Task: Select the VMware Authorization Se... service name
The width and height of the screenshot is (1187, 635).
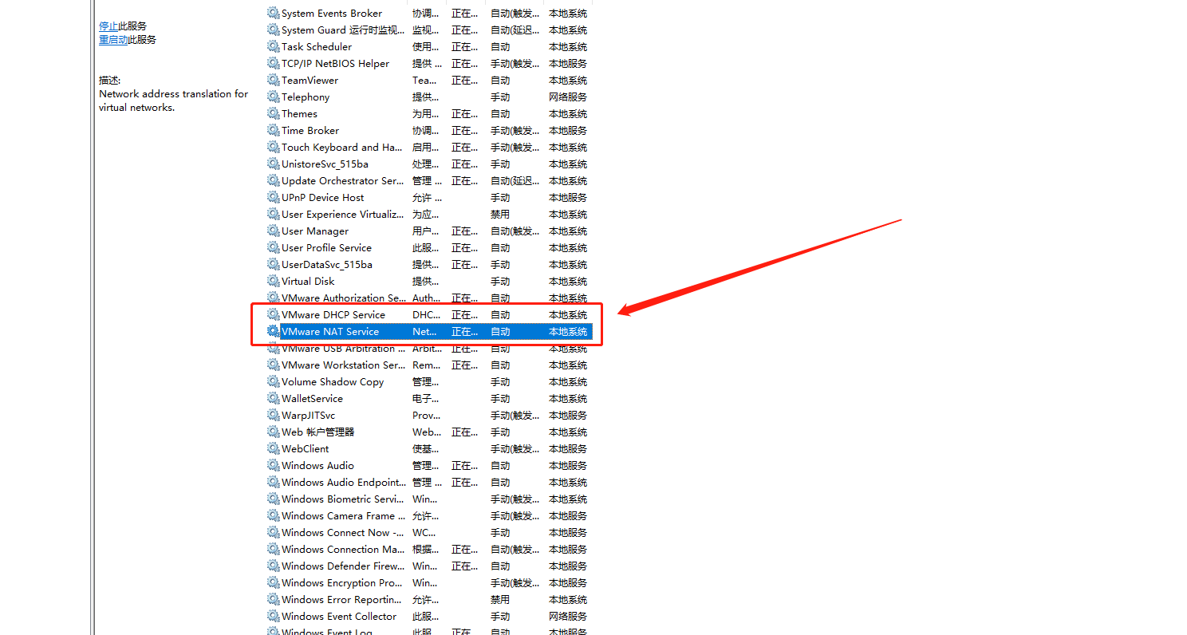Action: 344,298
